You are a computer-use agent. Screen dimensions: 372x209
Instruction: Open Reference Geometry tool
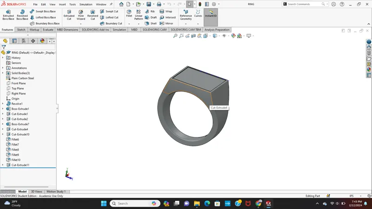click(186, 15)
